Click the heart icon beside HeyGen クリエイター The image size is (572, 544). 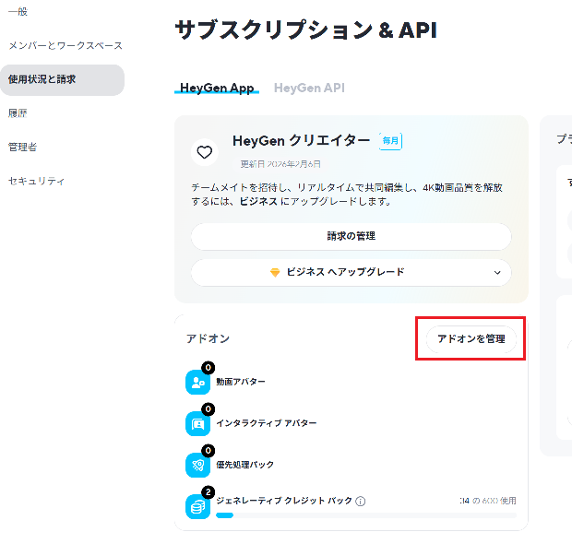click(x=205, y=152)
